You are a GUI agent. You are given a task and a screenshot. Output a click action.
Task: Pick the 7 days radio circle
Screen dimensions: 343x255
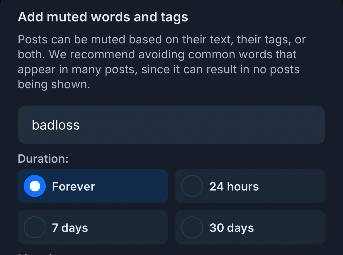[35, 227]
